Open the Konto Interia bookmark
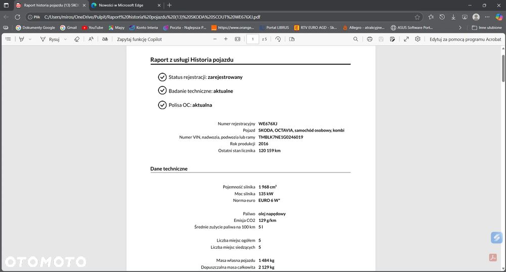506x272 pixels. click(x=144, y=28)
